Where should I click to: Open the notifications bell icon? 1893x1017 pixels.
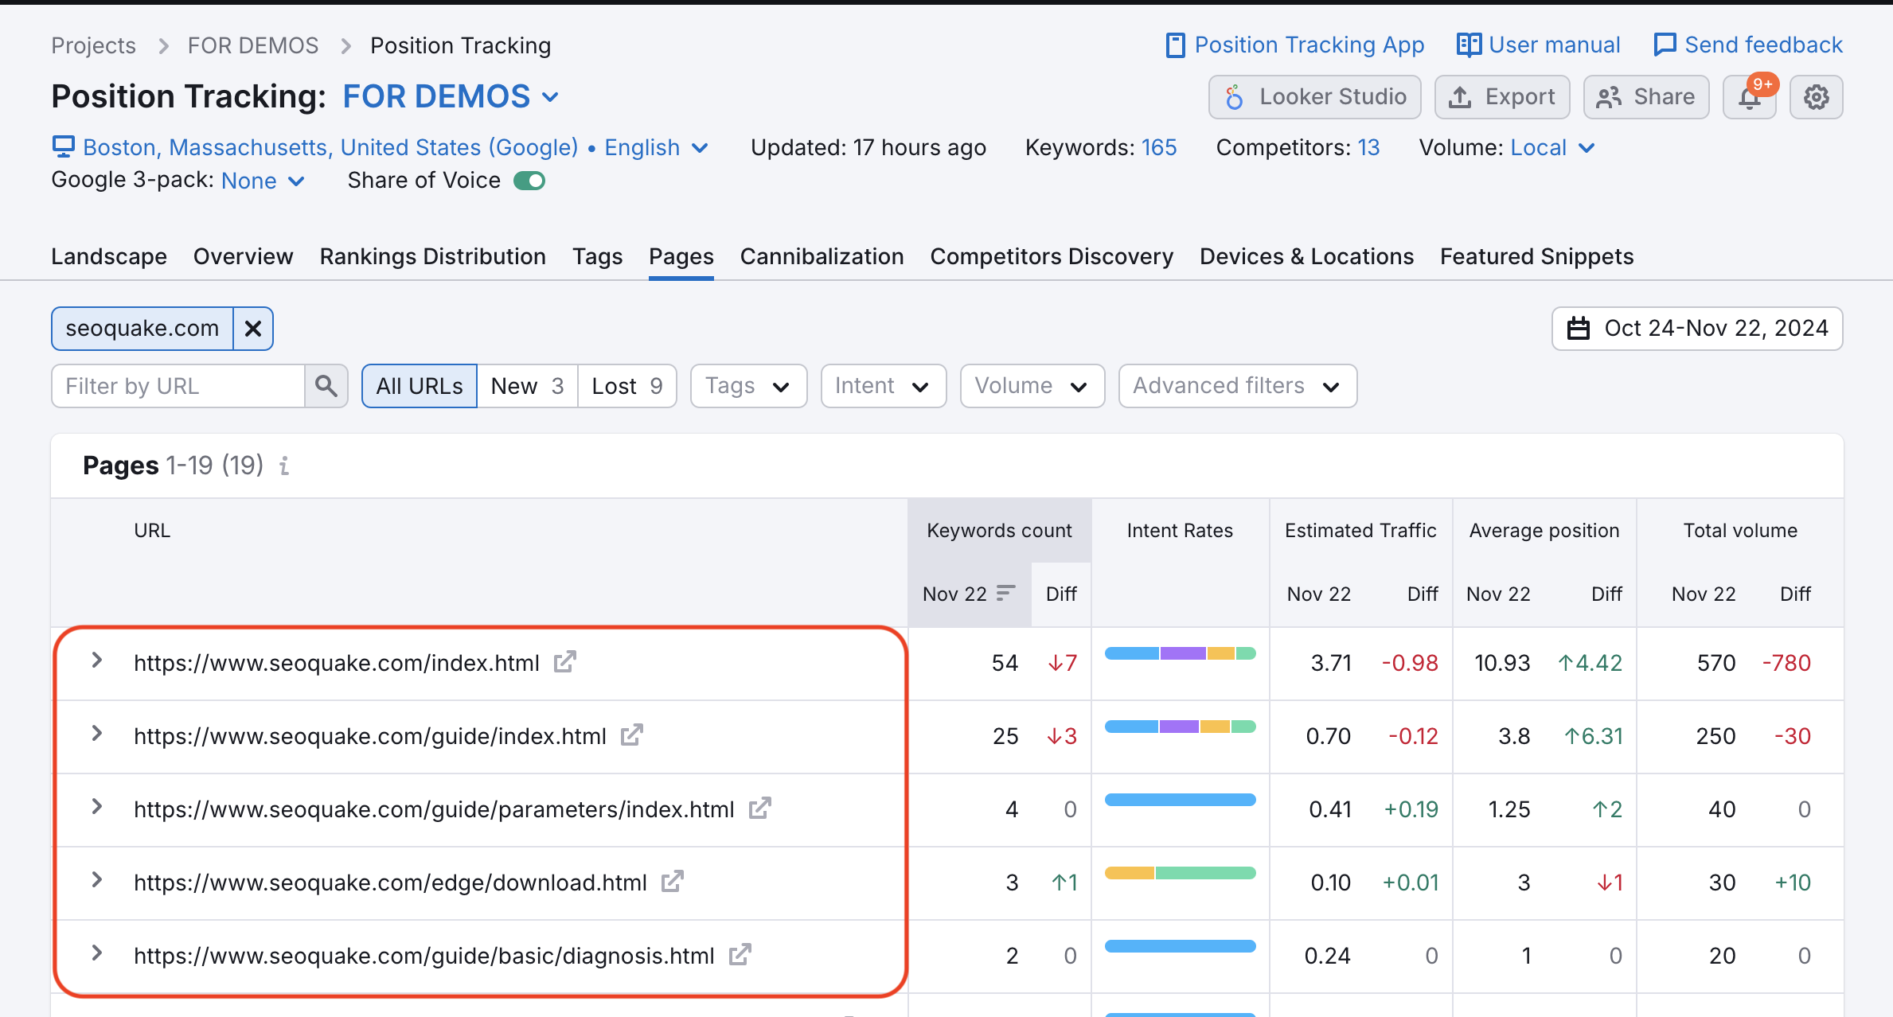pyautogui.click(x=1749, y=97)
